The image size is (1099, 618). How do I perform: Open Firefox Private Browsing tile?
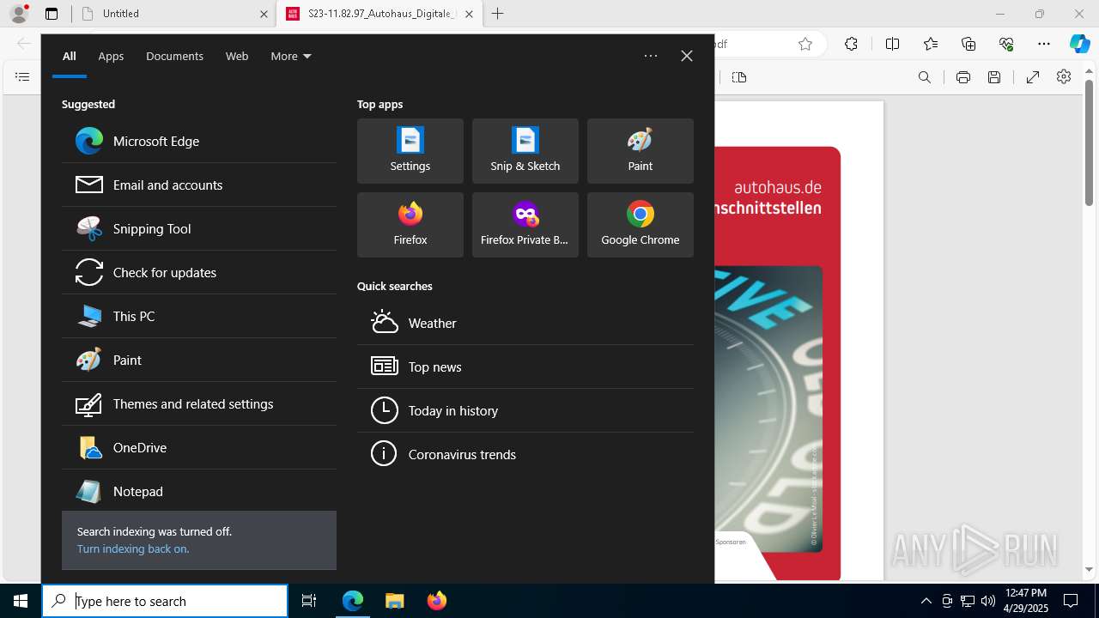pos(525,225)
